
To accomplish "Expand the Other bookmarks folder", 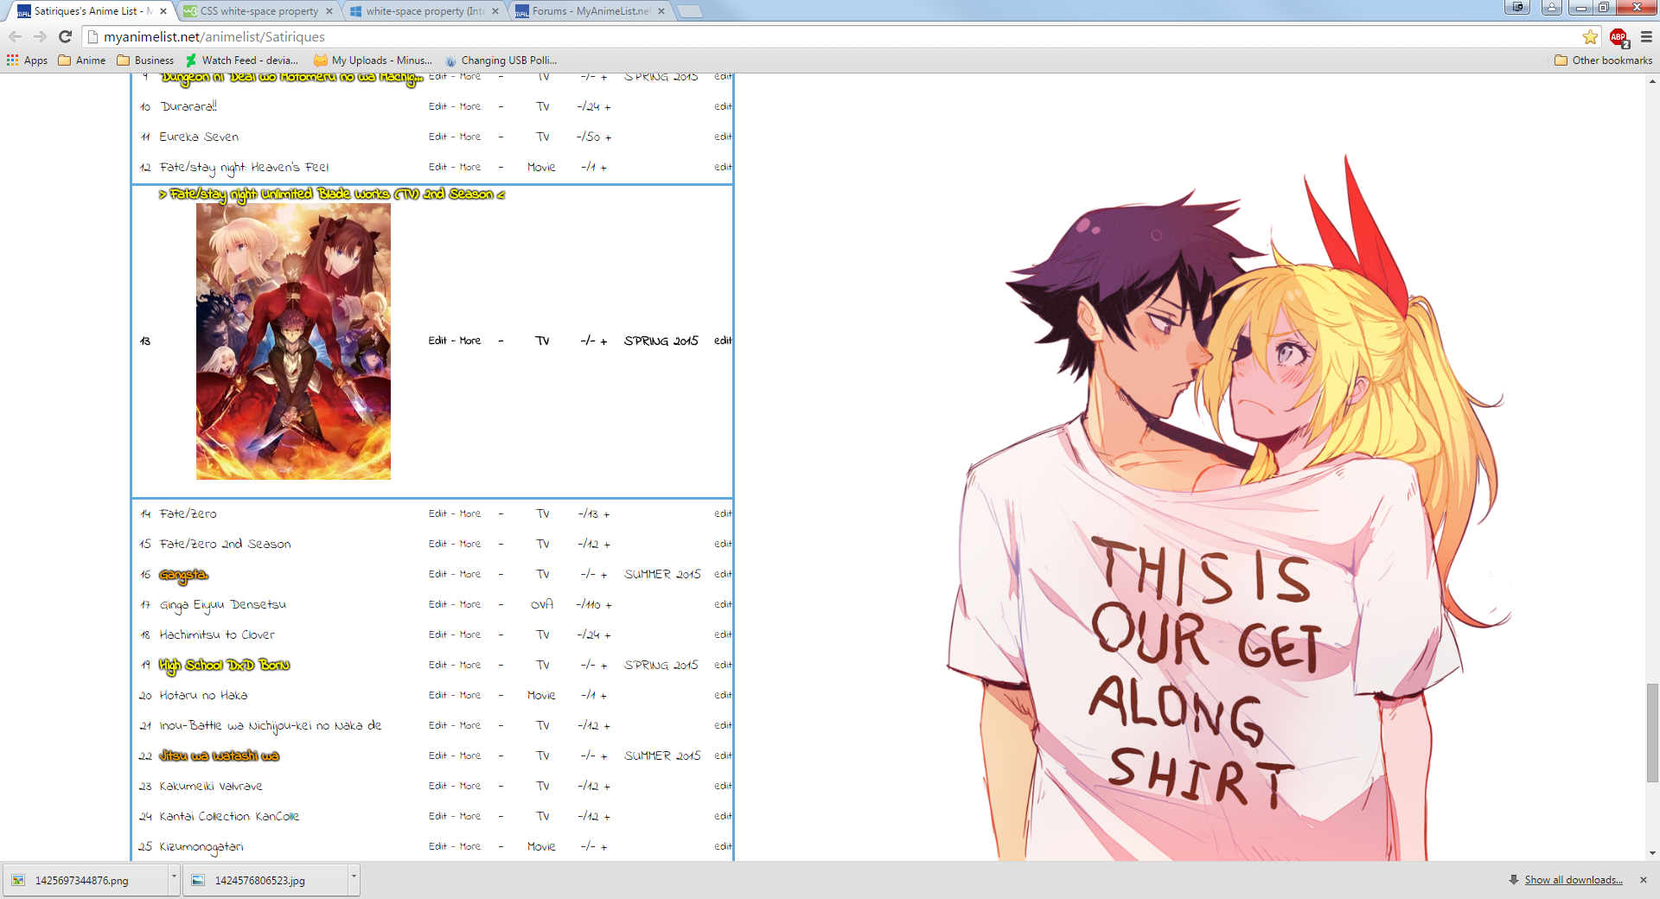I will [1603, 61].
